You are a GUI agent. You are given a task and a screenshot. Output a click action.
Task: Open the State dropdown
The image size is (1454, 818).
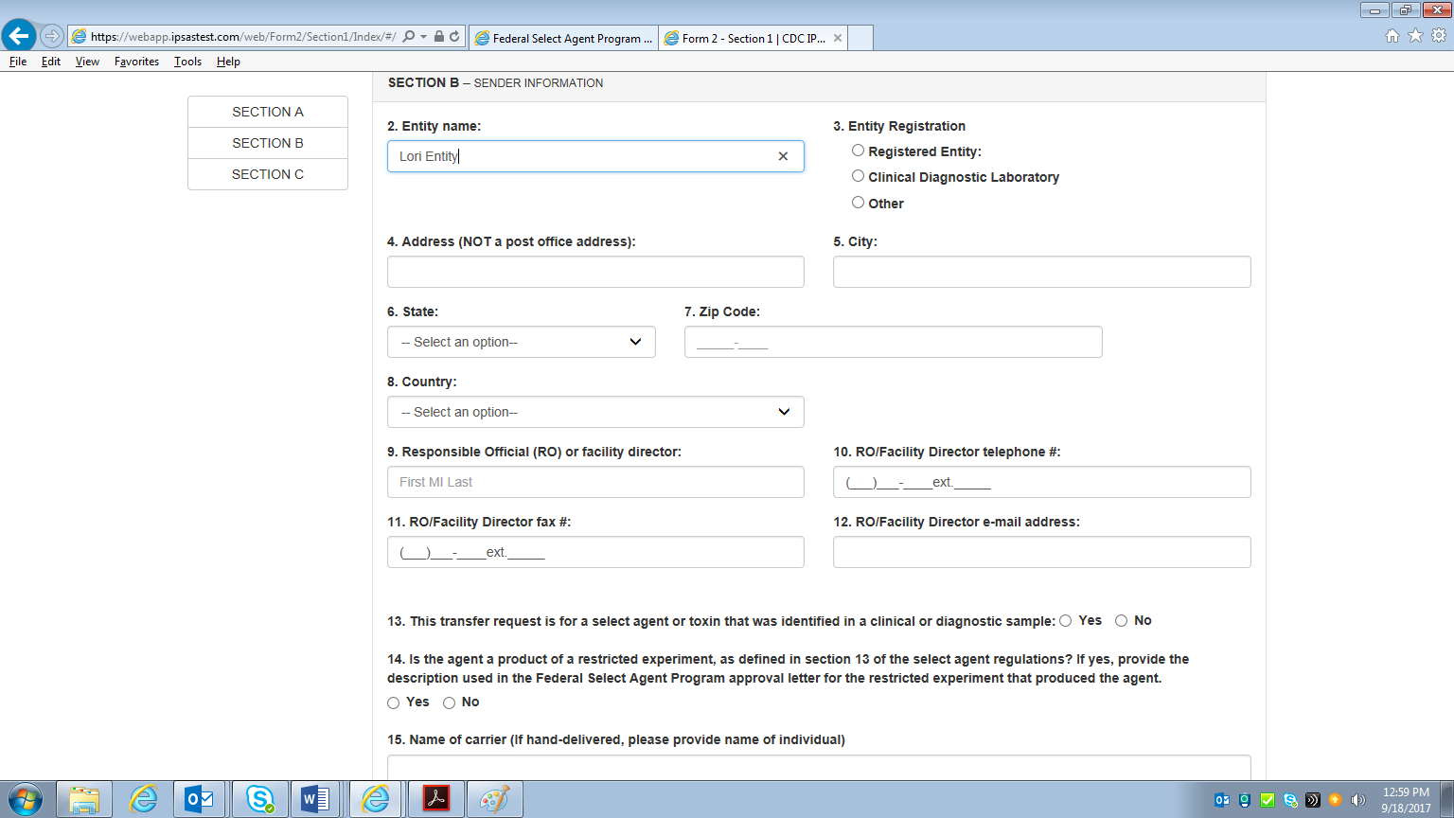point(522,342)
